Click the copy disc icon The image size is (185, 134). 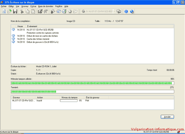59,11
